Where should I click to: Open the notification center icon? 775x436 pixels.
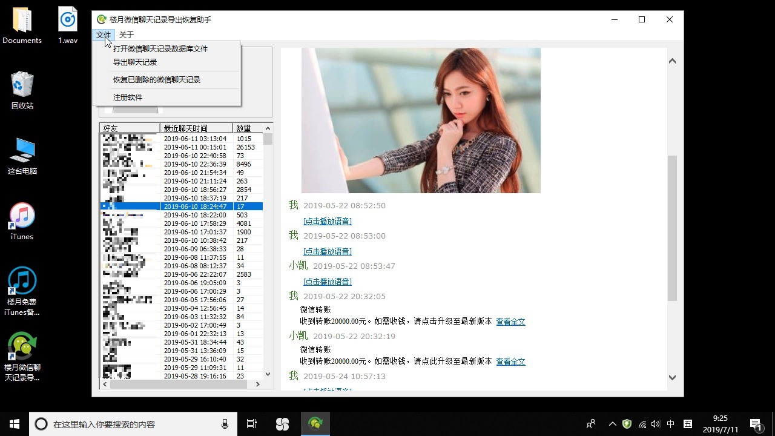[x=756, y=424]
